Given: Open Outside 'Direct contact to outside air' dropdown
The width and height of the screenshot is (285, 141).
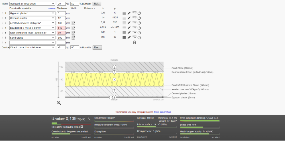Looking at the screenshot, I should tap(32, 47).
